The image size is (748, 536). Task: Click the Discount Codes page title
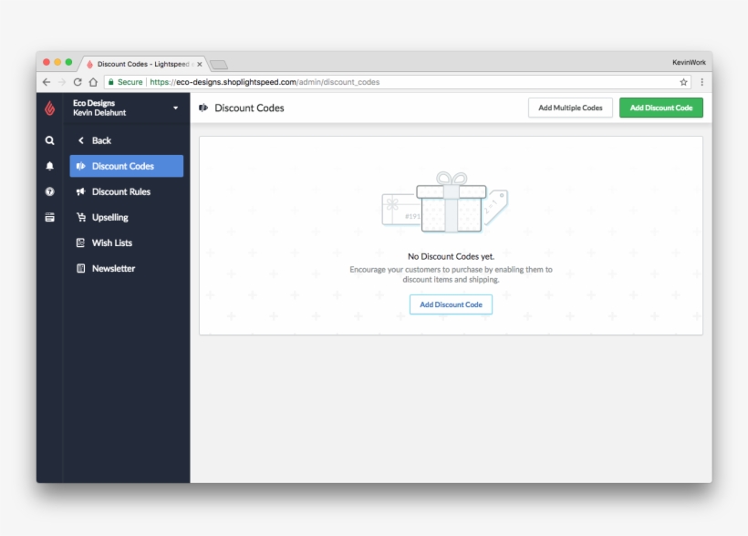coord(249,108)
